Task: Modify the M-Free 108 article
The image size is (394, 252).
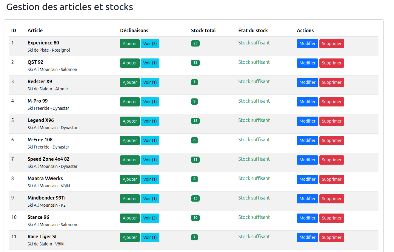Action: [x=307, y=140]
